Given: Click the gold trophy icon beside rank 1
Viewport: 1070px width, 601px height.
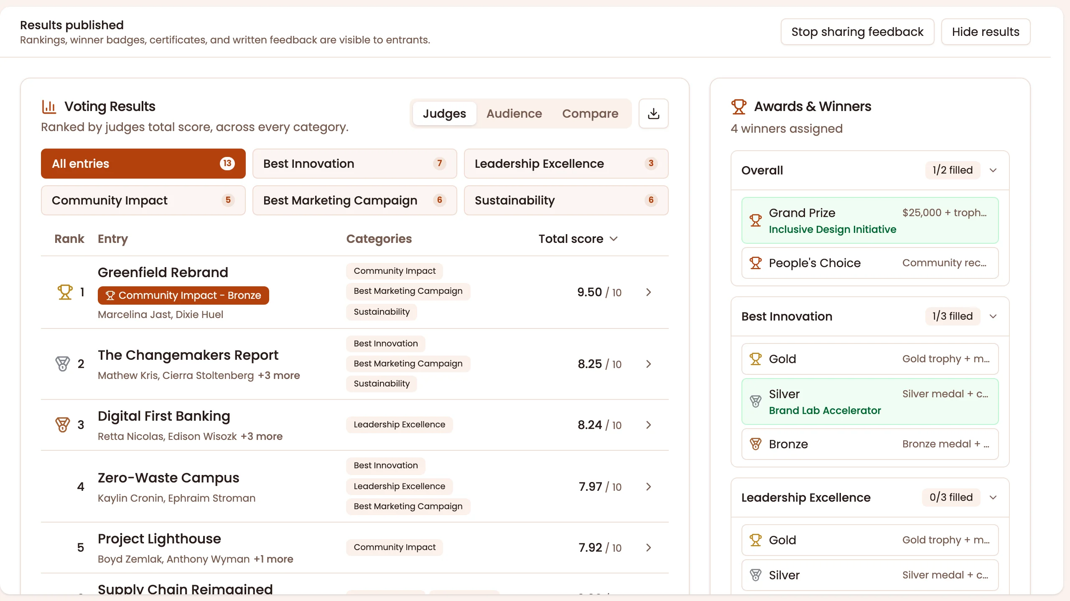Looking at the screenshot, I should click(x=65, y=292).
